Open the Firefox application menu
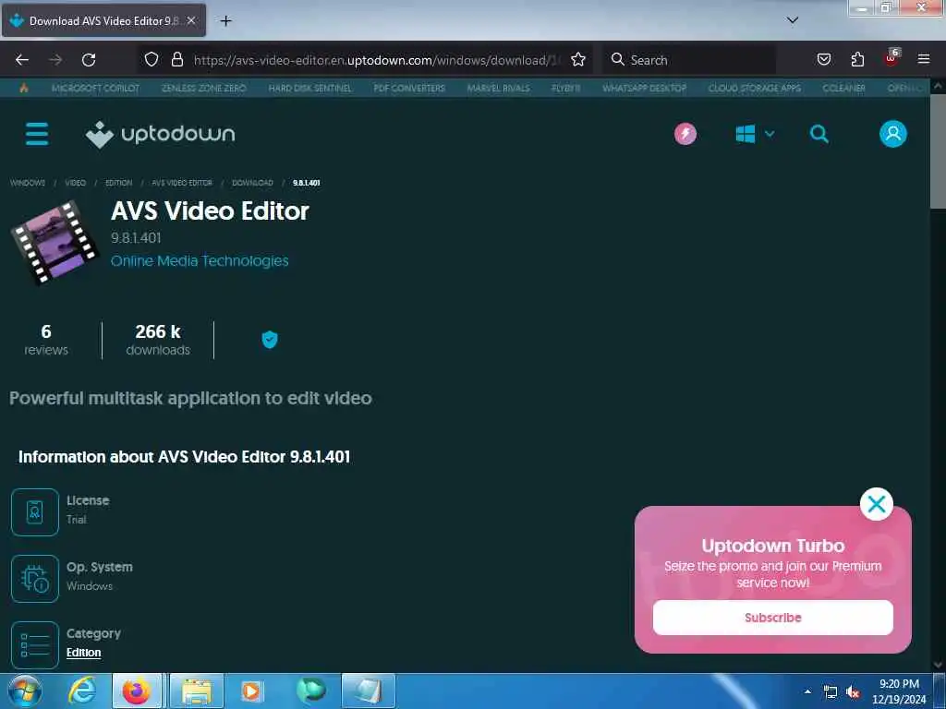Viewport: 946px width, 709px height. [x=924, y=59]
